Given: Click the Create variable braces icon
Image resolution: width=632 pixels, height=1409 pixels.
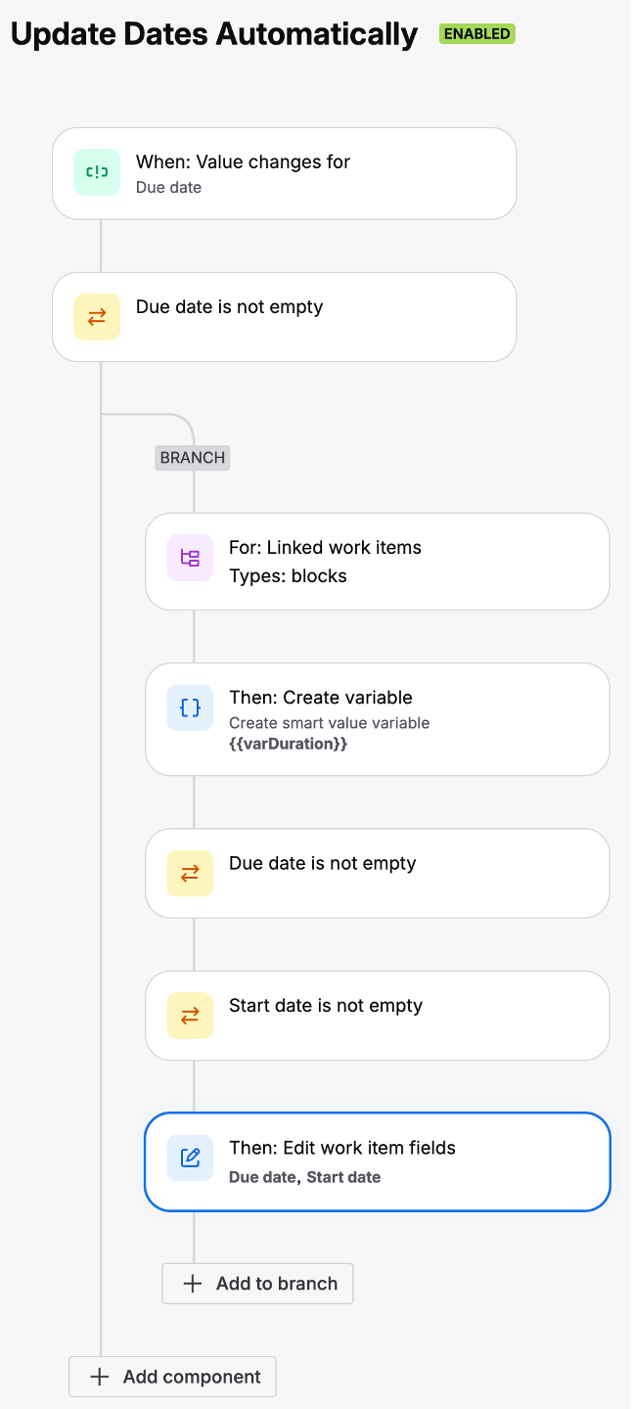Looking at the screenshot, I should (189, 707).
